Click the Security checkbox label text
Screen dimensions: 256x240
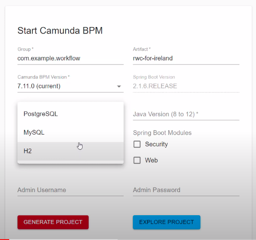pyautogui.click(x=156, y=144)
